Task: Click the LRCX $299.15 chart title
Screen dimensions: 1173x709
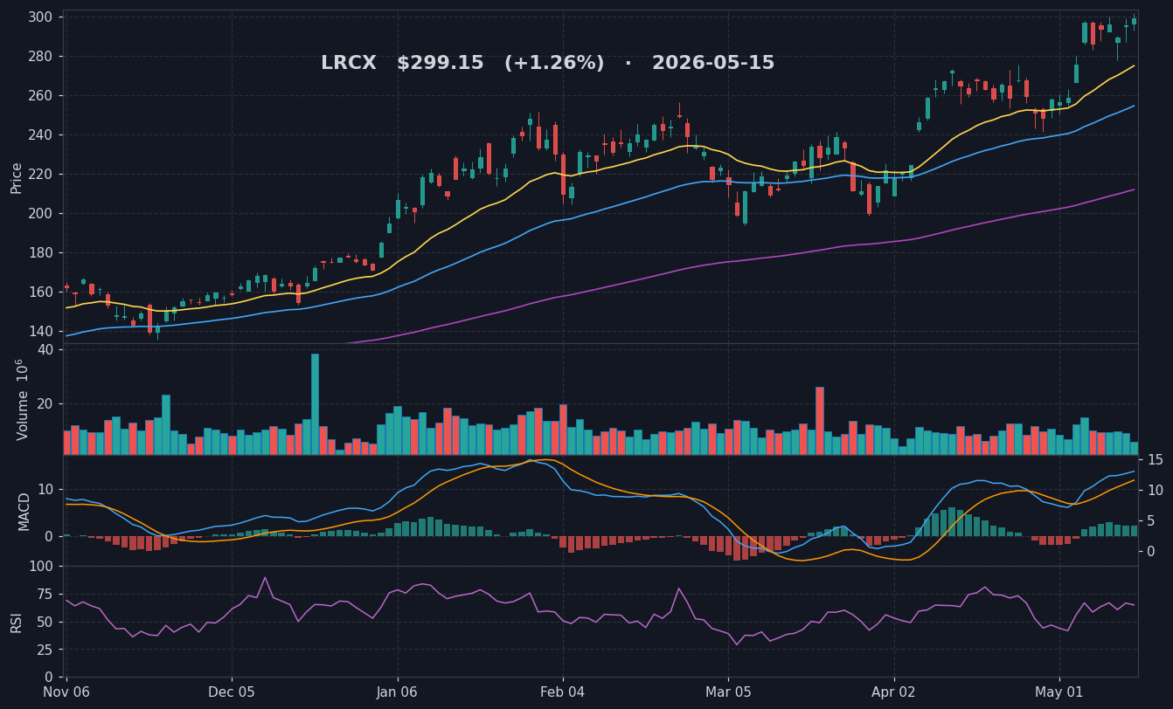Action: [547, 64]
